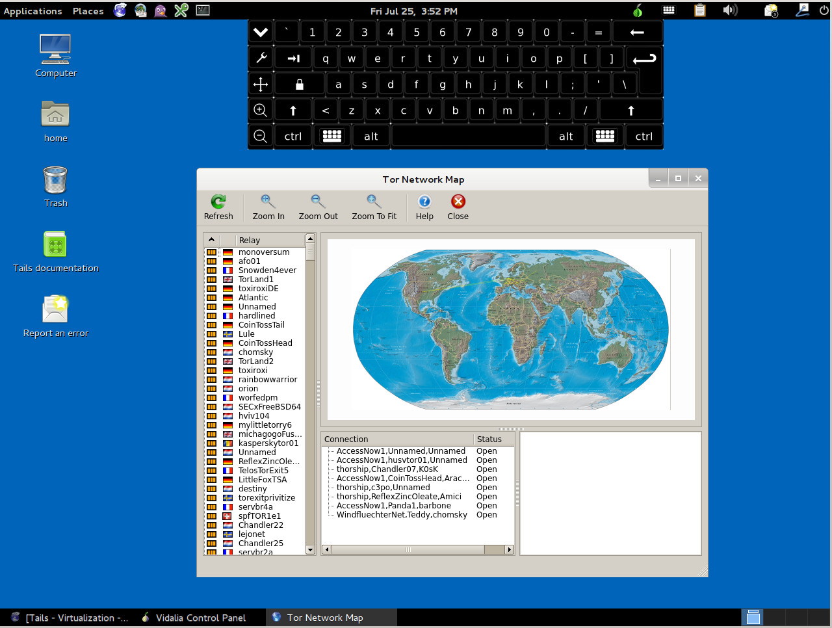
Task: Open the volume speaker icon in the top panel
Action: point(730,10)
